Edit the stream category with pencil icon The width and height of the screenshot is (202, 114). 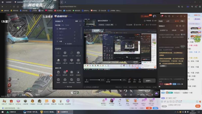coord(116,25)
